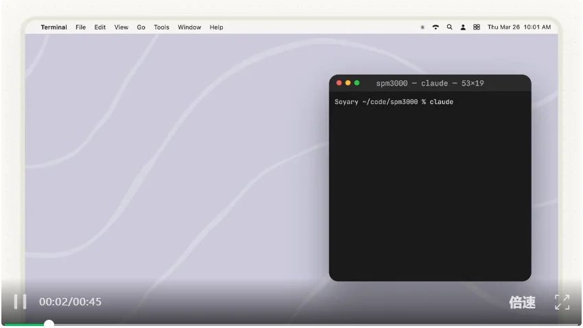Viewport: 583px width, 328px height.
Task: Open the Edit menu
Action: click(x=100, y=27)
